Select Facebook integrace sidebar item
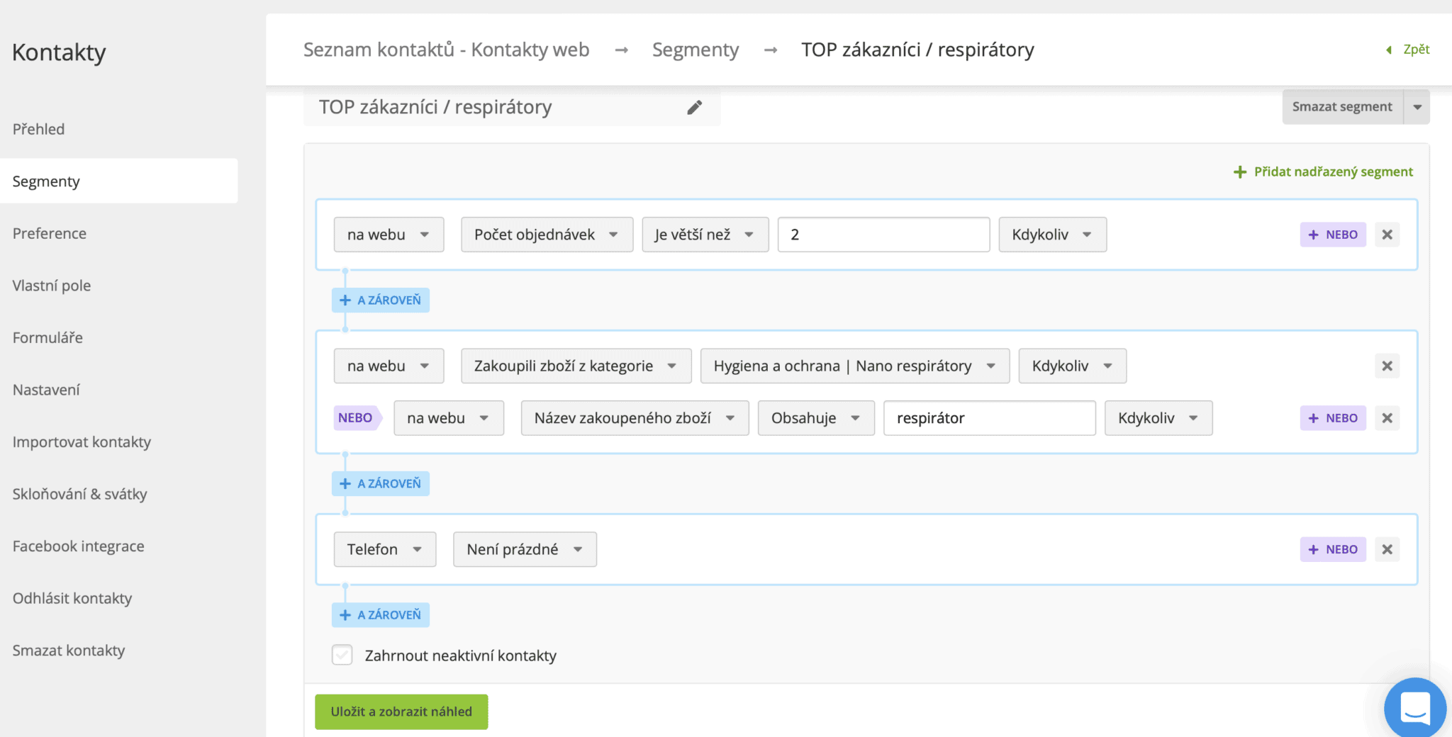The width and height of the screenshot is (1452, 737). (78, 546)
